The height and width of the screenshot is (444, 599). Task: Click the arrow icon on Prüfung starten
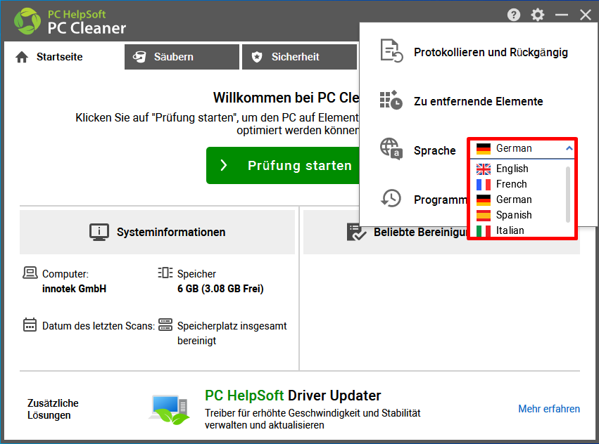pos(224,165)
